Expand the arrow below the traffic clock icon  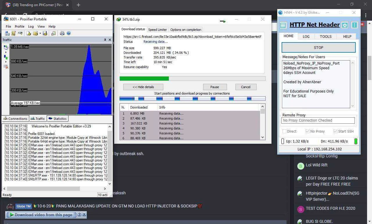6,52
